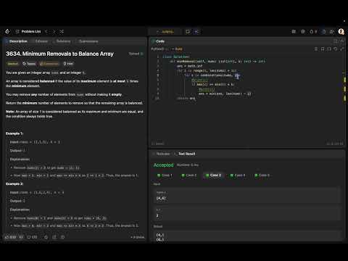Open the note icon beside Submit
Viewport: 348px width, 261px height.
pos(188,32)
